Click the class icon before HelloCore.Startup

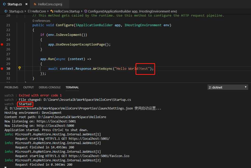coord(52,11)
